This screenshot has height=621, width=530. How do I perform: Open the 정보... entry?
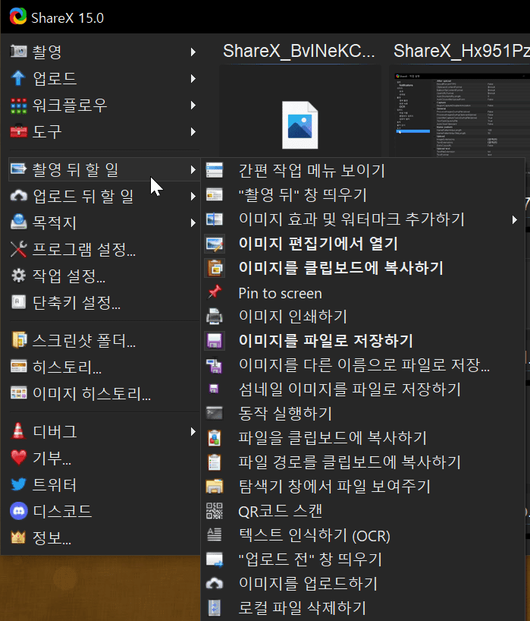click(x=104, y=537)
